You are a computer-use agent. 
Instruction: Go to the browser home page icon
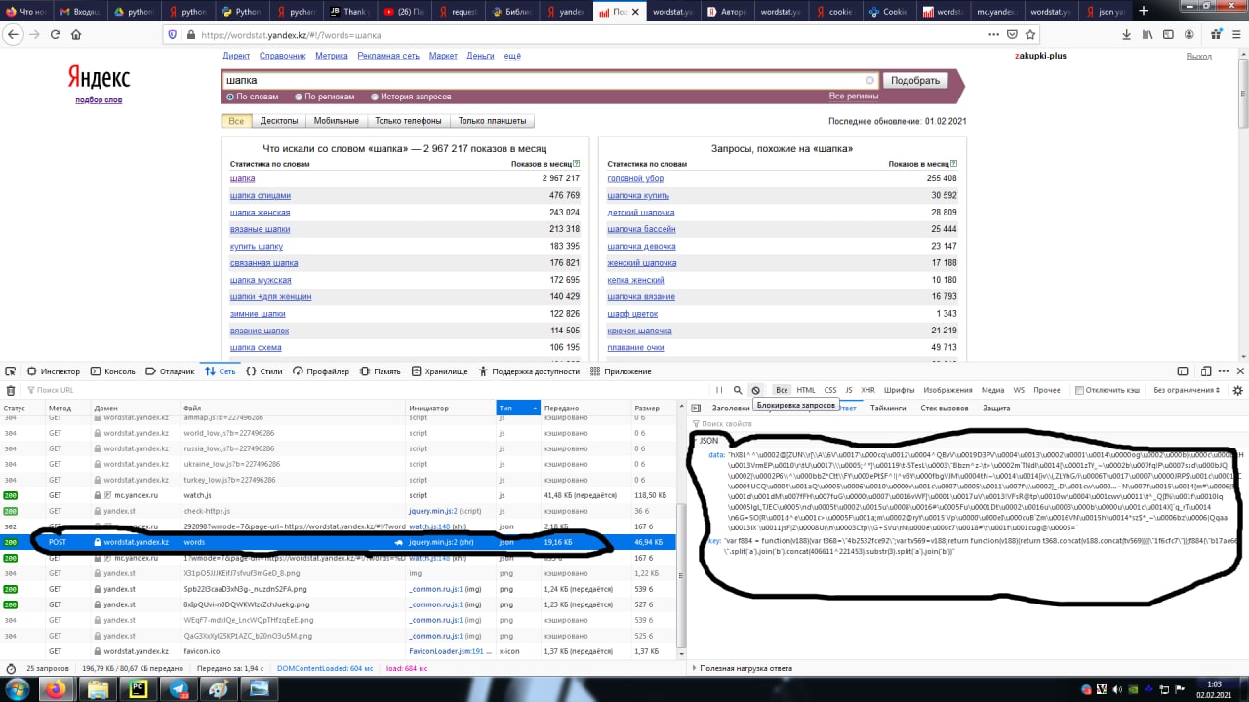pos(76,34)
